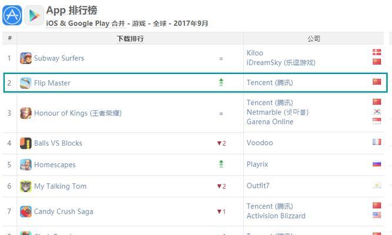
Task: Click the Netmarble company link
Action: 277,112
